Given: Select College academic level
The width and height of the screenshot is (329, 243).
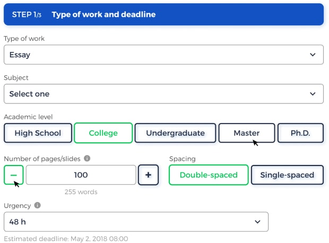Looking at the screenshot, I should (103, 133).
